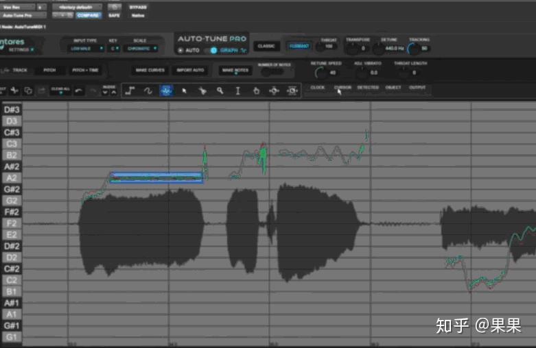Click the PITCH + TIME button
The width and height of the screenshot is (536, 348).
(86, 71)
